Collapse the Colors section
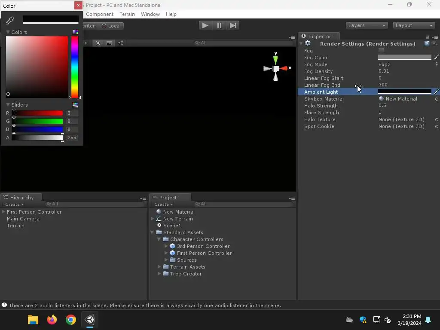The image size is (440, 330). click(8, 32)
